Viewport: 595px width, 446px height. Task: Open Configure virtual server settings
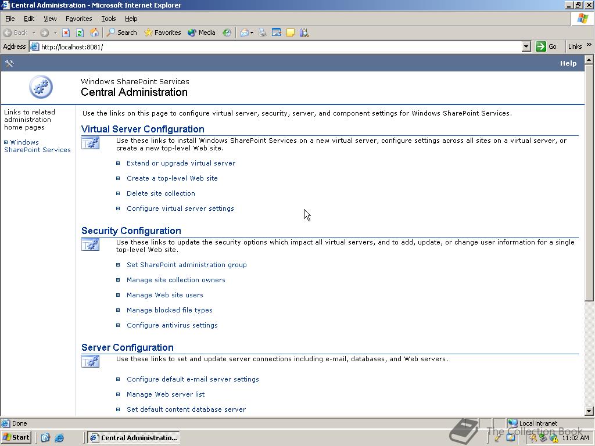[x=180, y=208]
